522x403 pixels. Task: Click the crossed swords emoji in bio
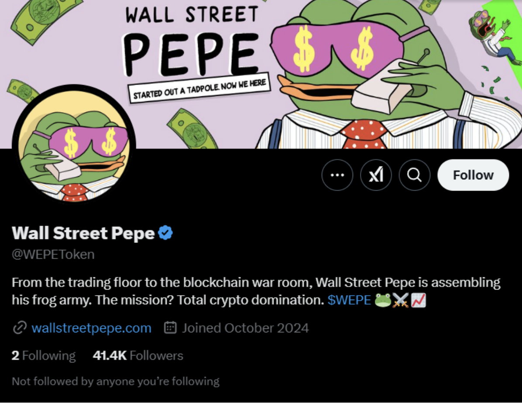coord(400,300)
